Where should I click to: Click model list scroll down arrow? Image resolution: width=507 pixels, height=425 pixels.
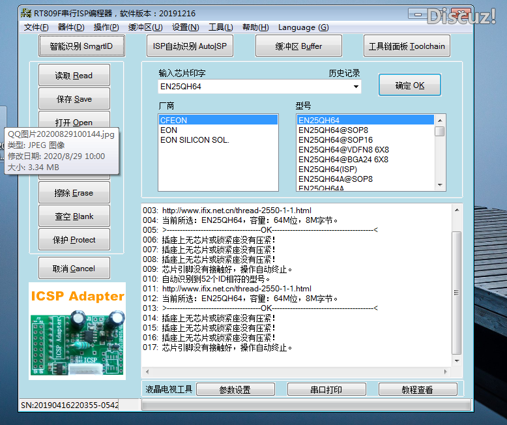click(440, 184)
